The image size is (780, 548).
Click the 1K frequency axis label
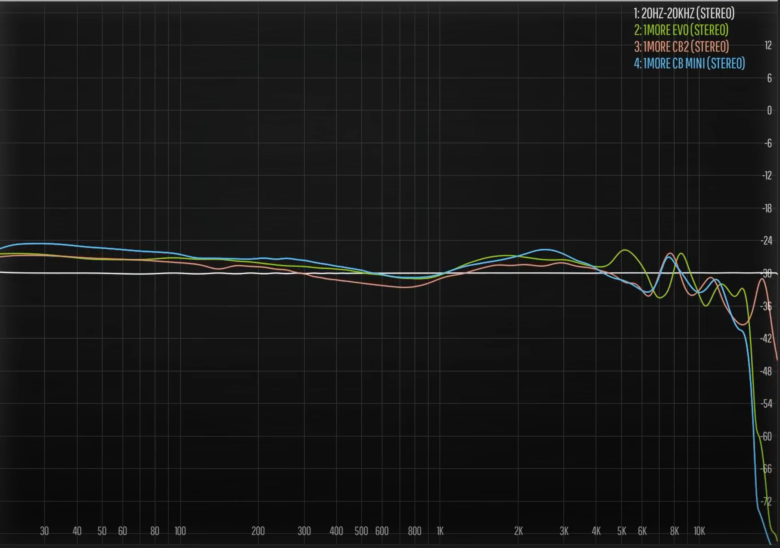point(440,531)
